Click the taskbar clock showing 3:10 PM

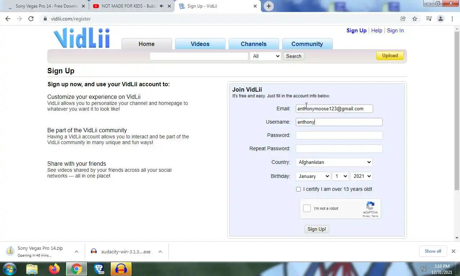[442, 269]
